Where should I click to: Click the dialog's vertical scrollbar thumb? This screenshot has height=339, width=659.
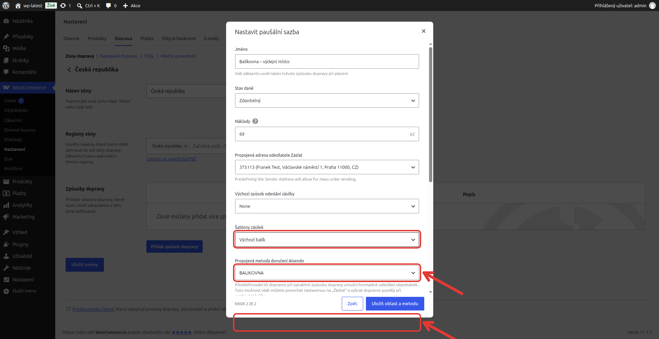click(430, 114)
